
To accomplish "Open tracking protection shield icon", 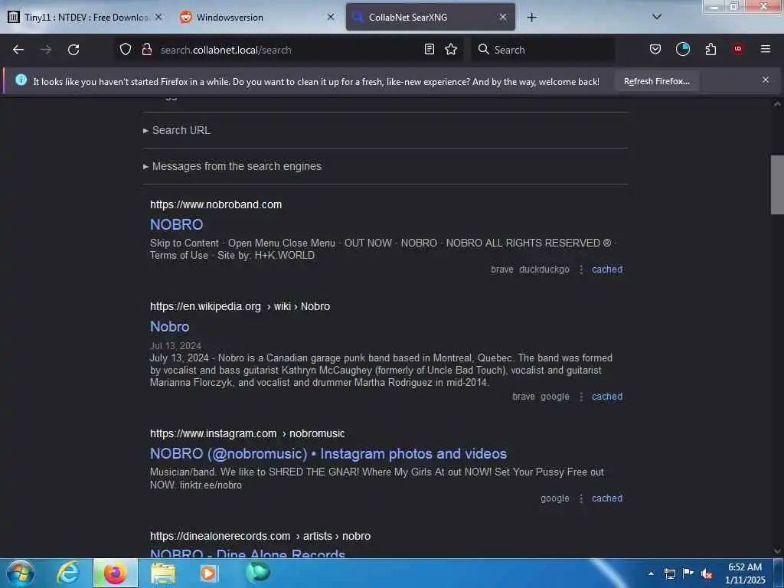I will (x=126, y=49).
